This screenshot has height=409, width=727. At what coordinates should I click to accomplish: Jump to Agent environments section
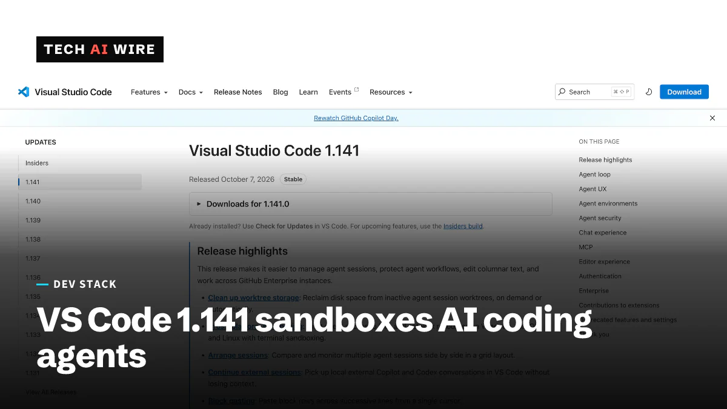coord(608,204)
